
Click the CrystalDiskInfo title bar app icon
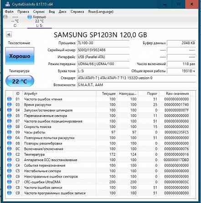point(7,4)
